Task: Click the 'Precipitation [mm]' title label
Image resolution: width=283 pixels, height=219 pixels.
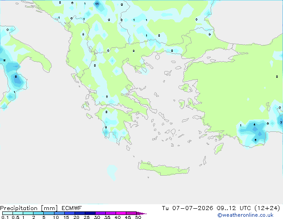Action: [29, 208]
